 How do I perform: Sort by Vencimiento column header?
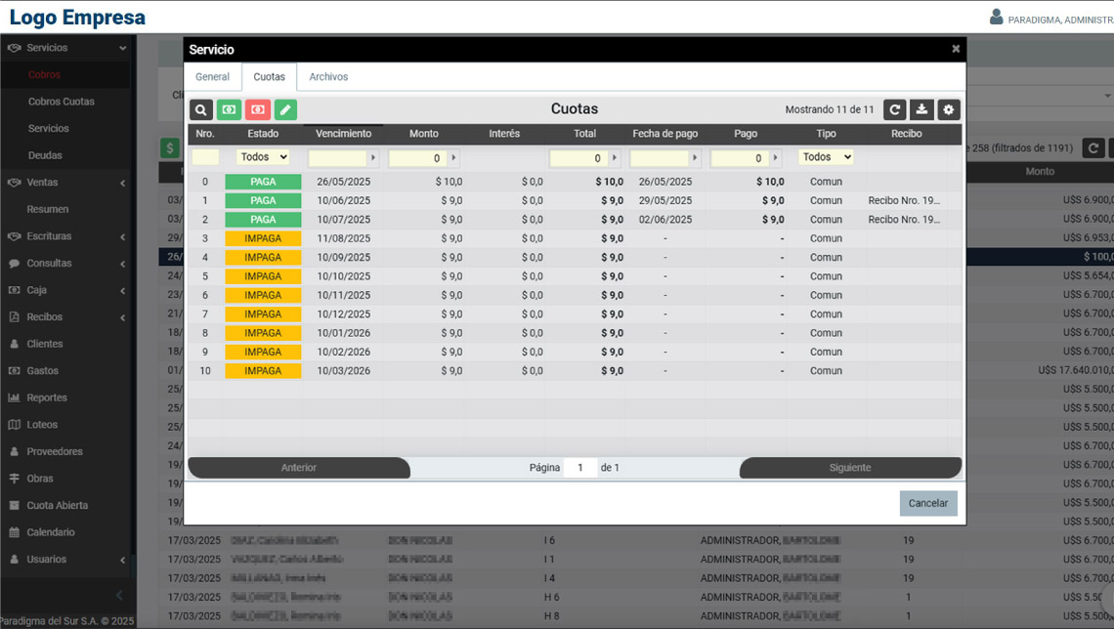point(343,134)
